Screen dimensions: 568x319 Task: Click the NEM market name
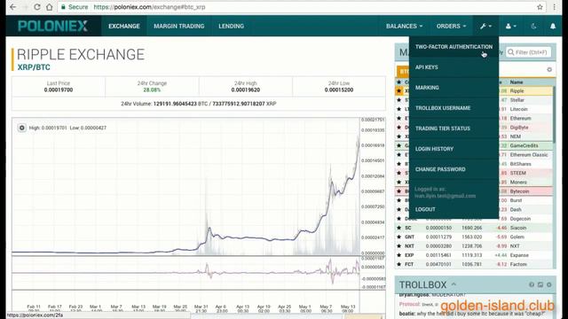515,136
